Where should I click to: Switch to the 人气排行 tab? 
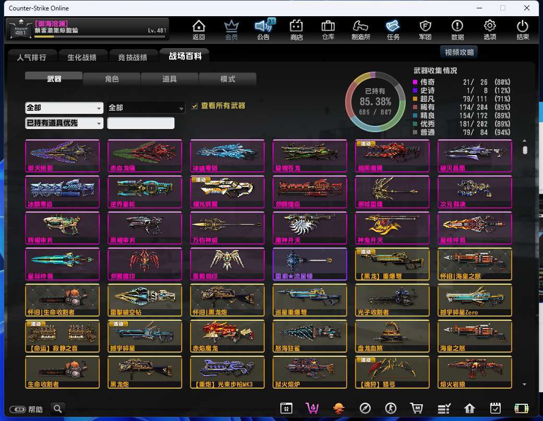point(31,57)
